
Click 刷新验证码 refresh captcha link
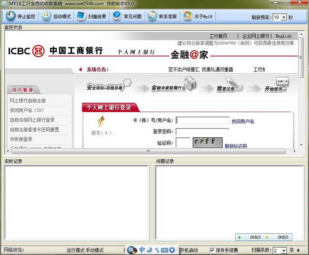[x=236, y=146]
